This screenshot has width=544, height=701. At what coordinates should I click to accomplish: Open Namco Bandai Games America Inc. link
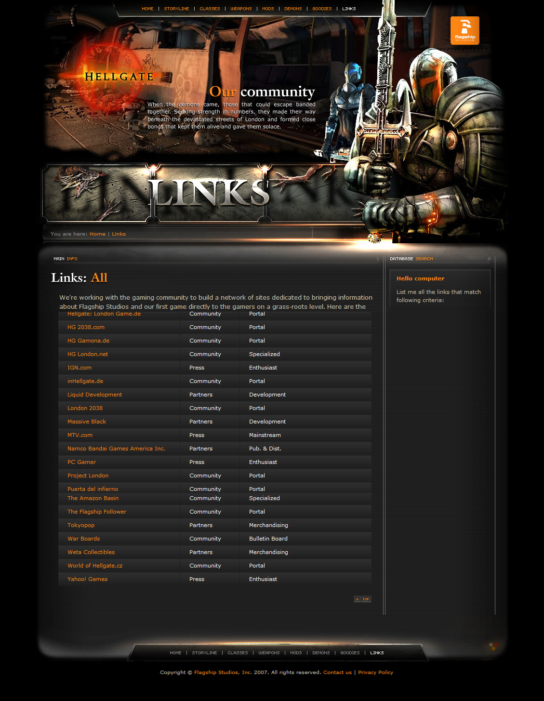pos(116,449)
